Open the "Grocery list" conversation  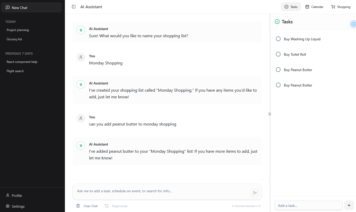click(x=15, y=39)
